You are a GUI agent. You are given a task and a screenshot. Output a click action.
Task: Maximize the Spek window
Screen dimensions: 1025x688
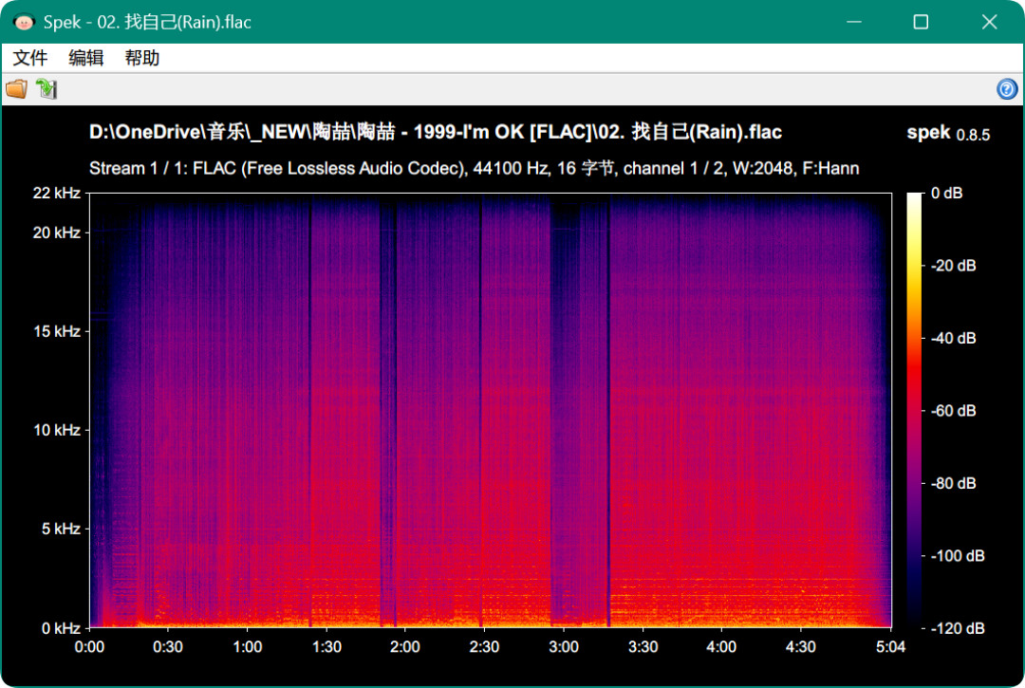pyautogui.click(x=921, y=22)
